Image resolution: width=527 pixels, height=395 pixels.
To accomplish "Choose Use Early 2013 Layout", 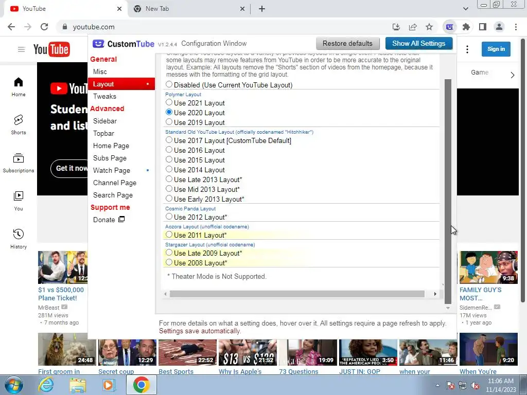I will coord(169,199).
